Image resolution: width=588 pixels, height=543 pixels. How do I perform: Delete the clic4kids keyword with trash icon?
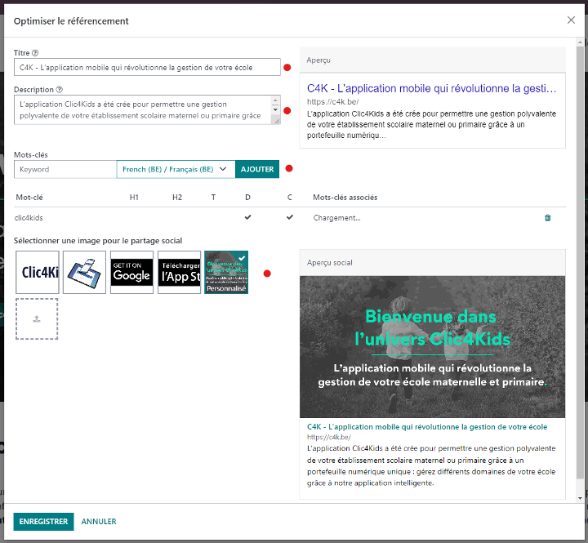(x=547, y=217)
